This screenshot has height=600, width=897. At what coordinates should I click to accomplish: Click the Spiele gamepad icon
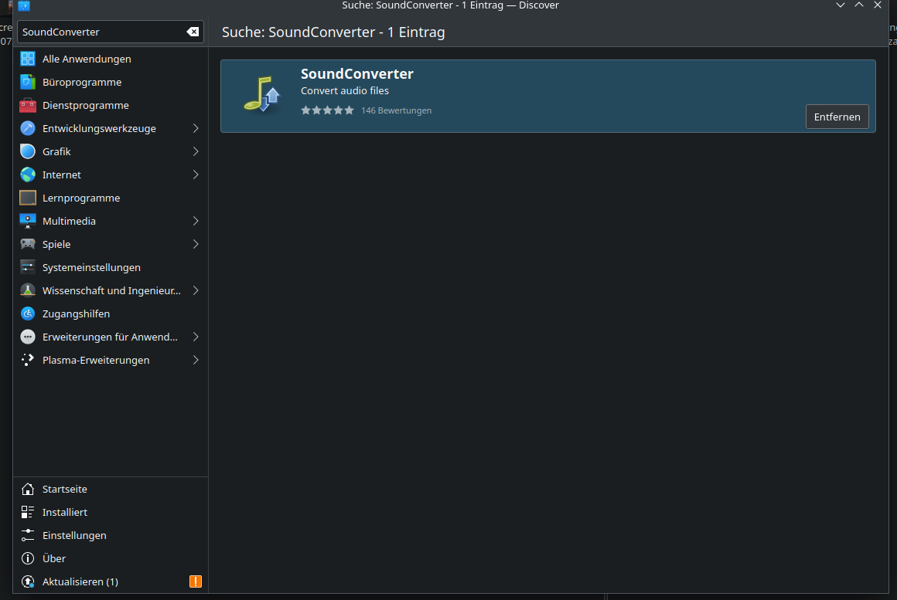pyautogui.click(x=28, y=244)
